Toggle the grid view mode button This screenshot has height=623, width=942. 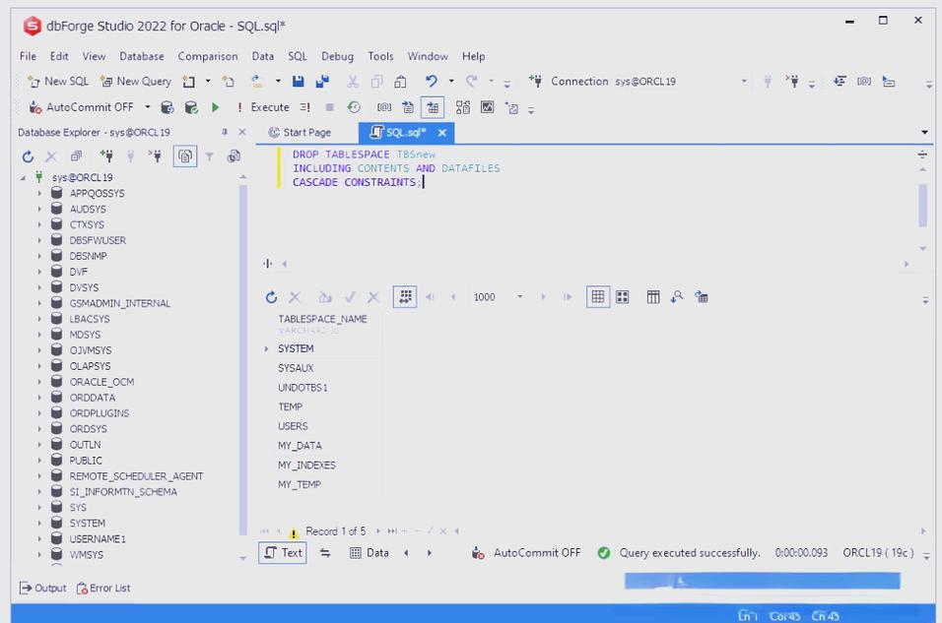tap(597, 297)
